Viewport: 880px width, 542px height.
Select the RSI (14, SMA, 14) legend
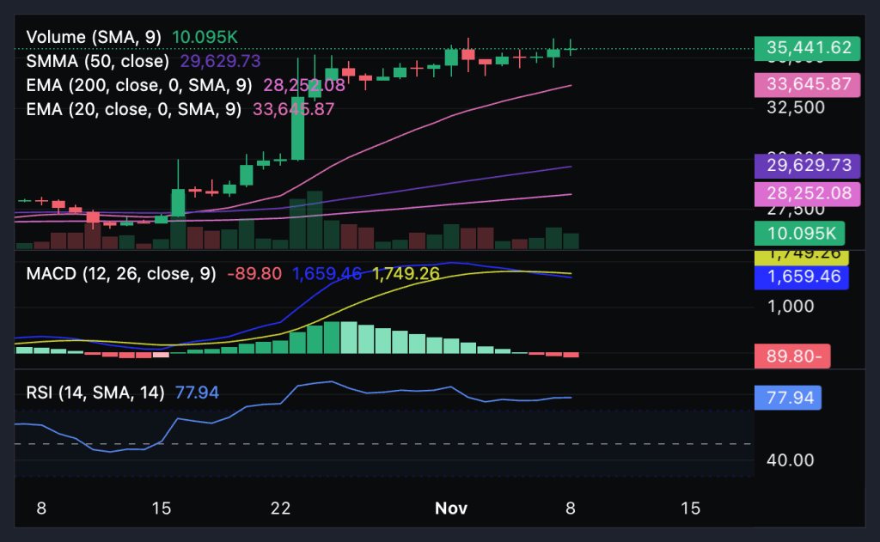pyautogui.click(x=95, y=393)
